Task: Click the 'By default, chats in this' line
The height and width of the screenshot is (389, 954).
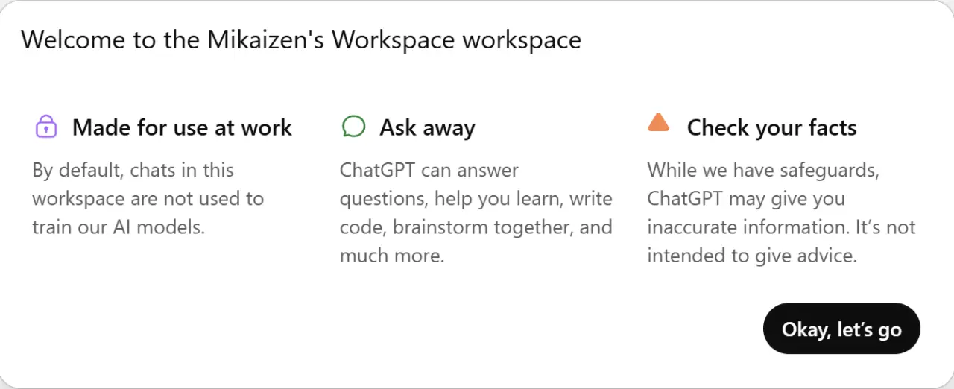Action: (x=133, y=170)
